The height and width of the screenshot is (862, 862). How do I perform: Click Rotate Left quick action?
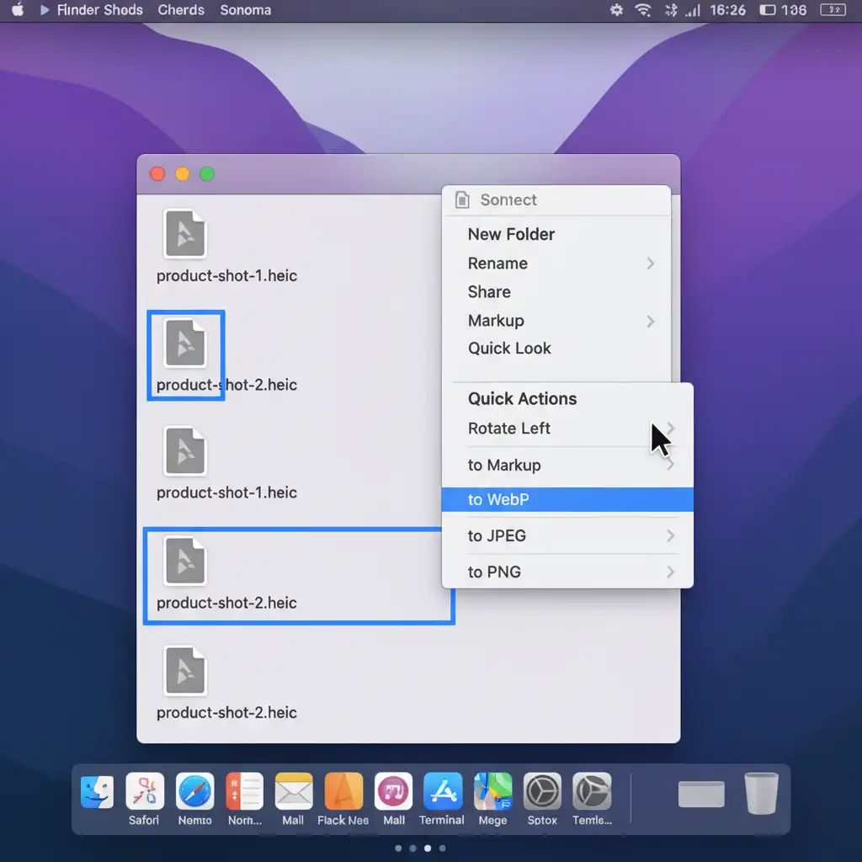[508, 428]
